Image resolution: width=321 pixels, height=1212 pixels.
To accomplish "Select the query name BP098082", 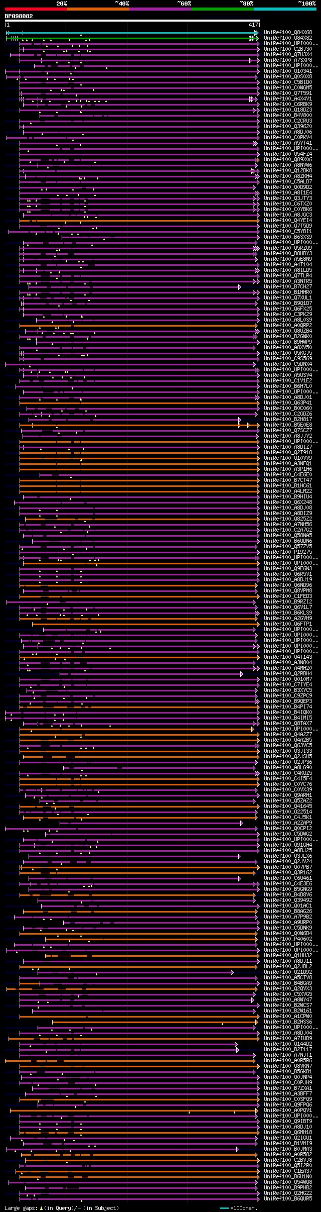I will tap(19, 16).
